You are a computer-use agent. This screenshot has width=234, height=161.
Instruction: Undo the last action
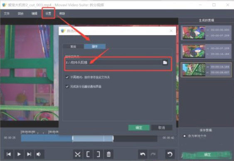pyautogui.click(x=143, y=154)
